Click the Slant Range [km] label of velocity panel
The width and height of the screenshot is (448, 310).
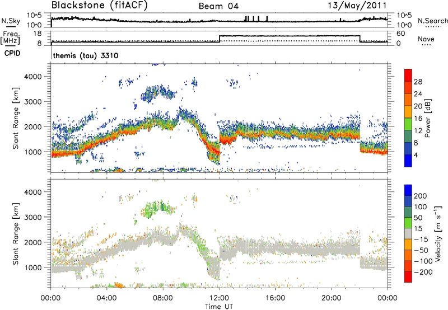click(x=16, y=234)
